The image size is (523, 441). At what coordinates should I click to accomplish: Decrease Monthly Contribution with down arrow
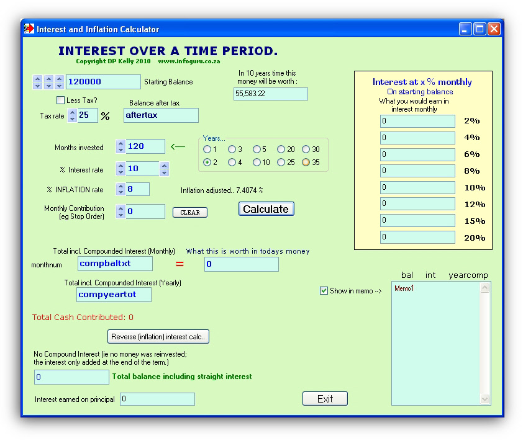[x=121, y=215]
